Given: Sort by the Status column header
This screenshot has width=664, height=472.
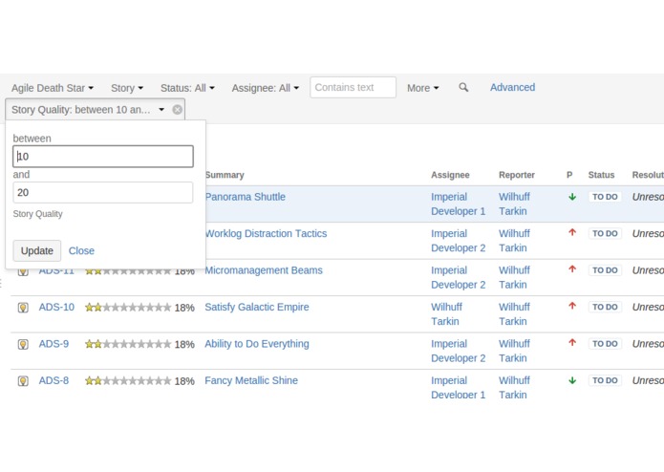Looking at the screenshot, I should tap(601, 175).
